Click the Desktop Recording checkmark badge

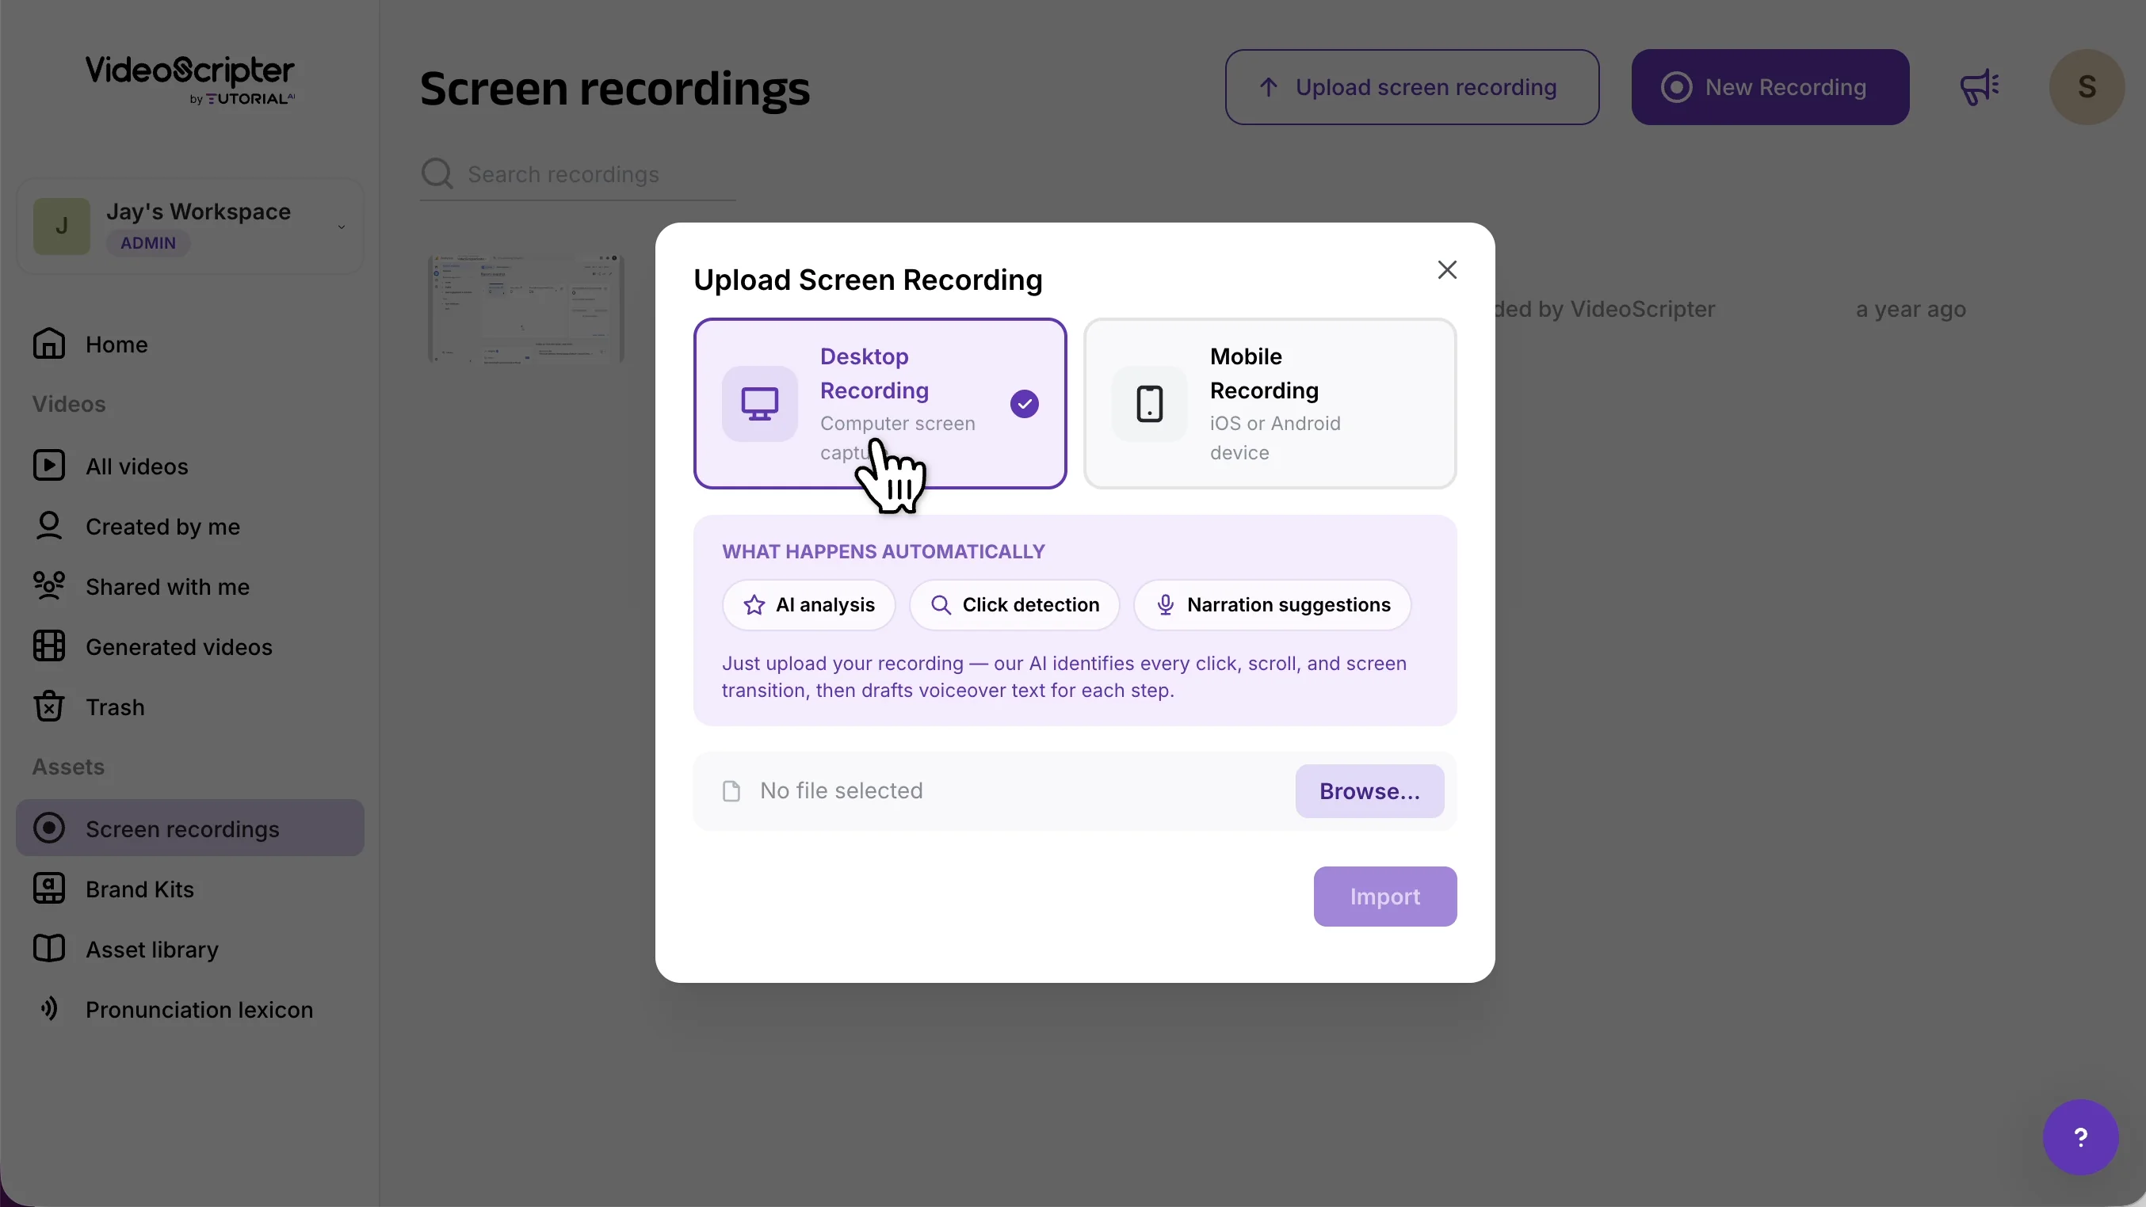[1025, 404]
